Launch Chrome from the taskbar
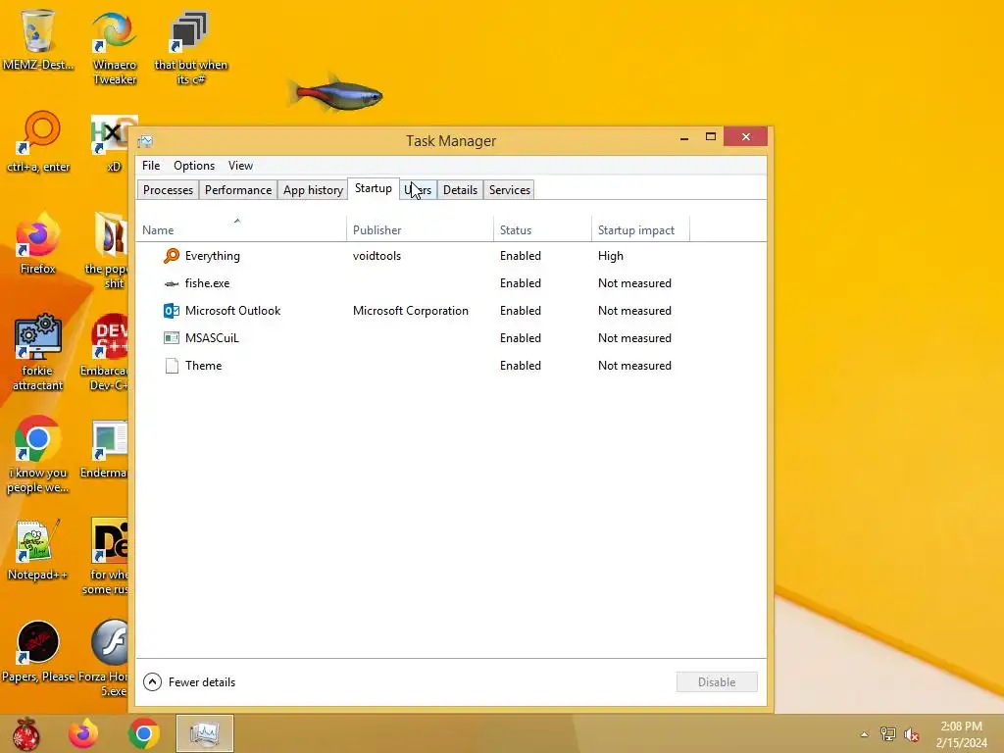This screenshot has width=1004, height=753. click(143, 733)
